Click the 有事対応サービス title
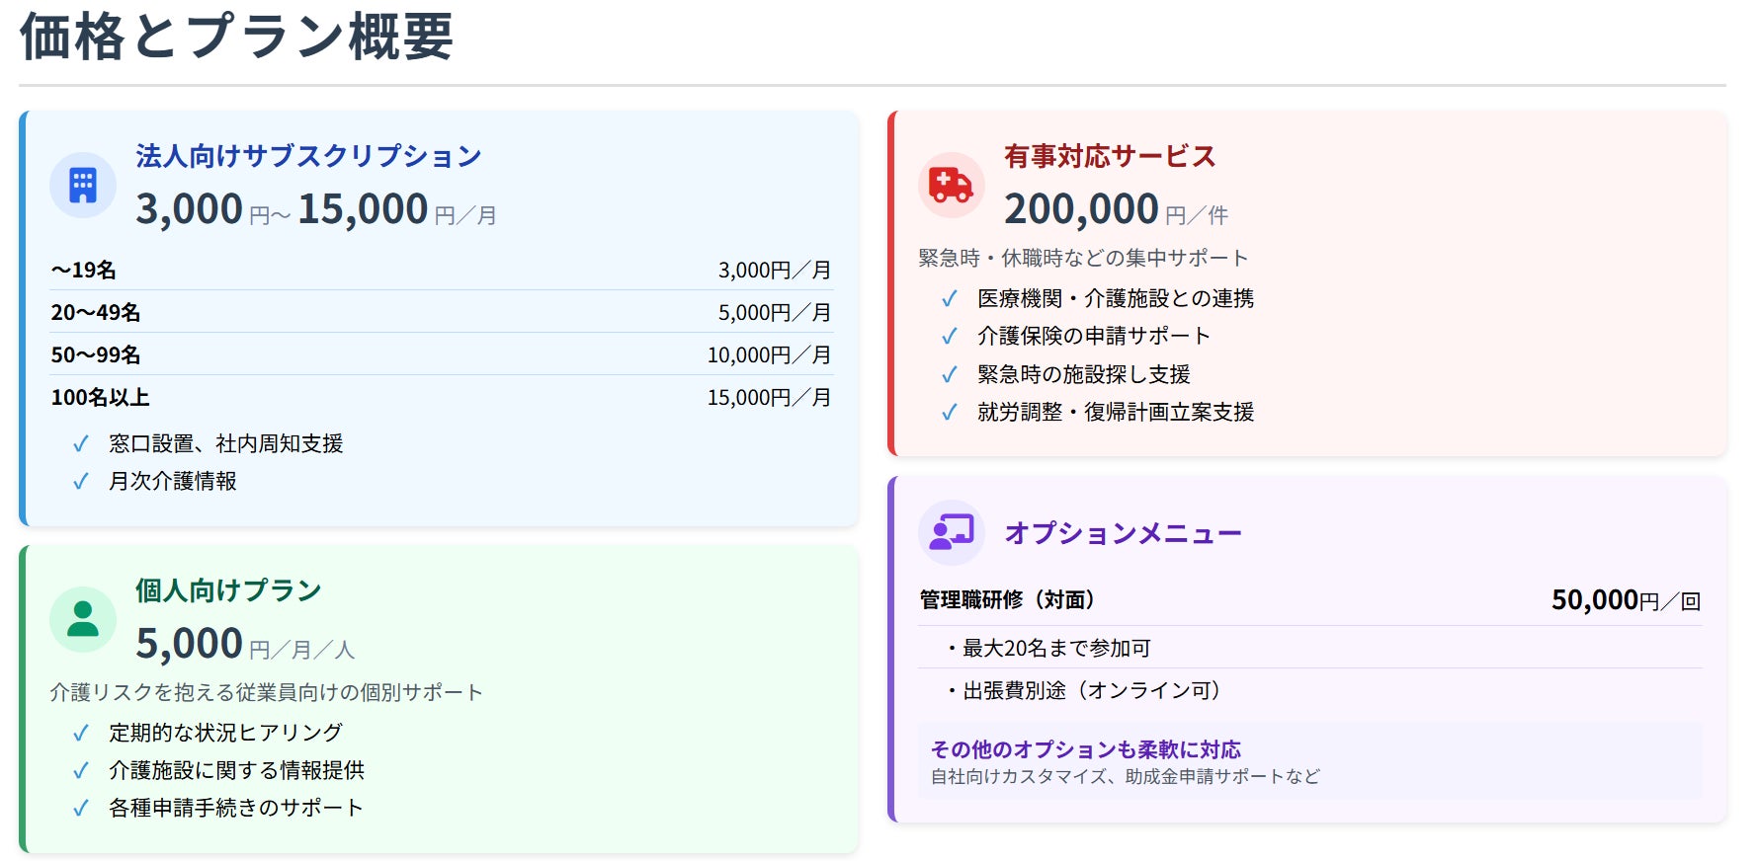Viewport: 1758px width, 861px height. pyautogui.click(x=1110, y=156)
